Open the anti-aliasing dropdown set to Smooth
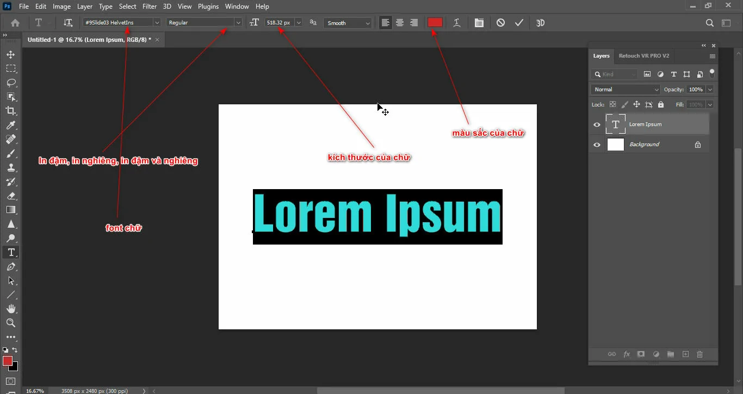Image resolution: width=743 pixels, height=394 pixels. (348, 22)
